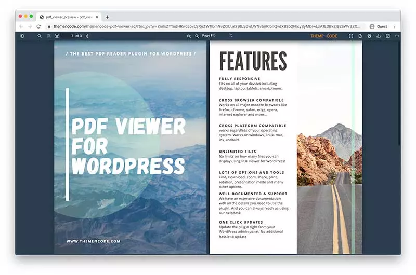The width and height of the screenshot is (416, 275).
Task: Select the pdf_viewer_preview browser tab
Action: [x=69, y=17]
